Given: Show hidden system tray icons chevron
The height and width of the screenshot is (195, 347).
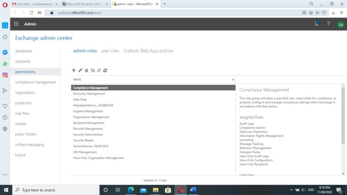Looking at the screenshot, I should pyautogui.click(x=291, y=190).
